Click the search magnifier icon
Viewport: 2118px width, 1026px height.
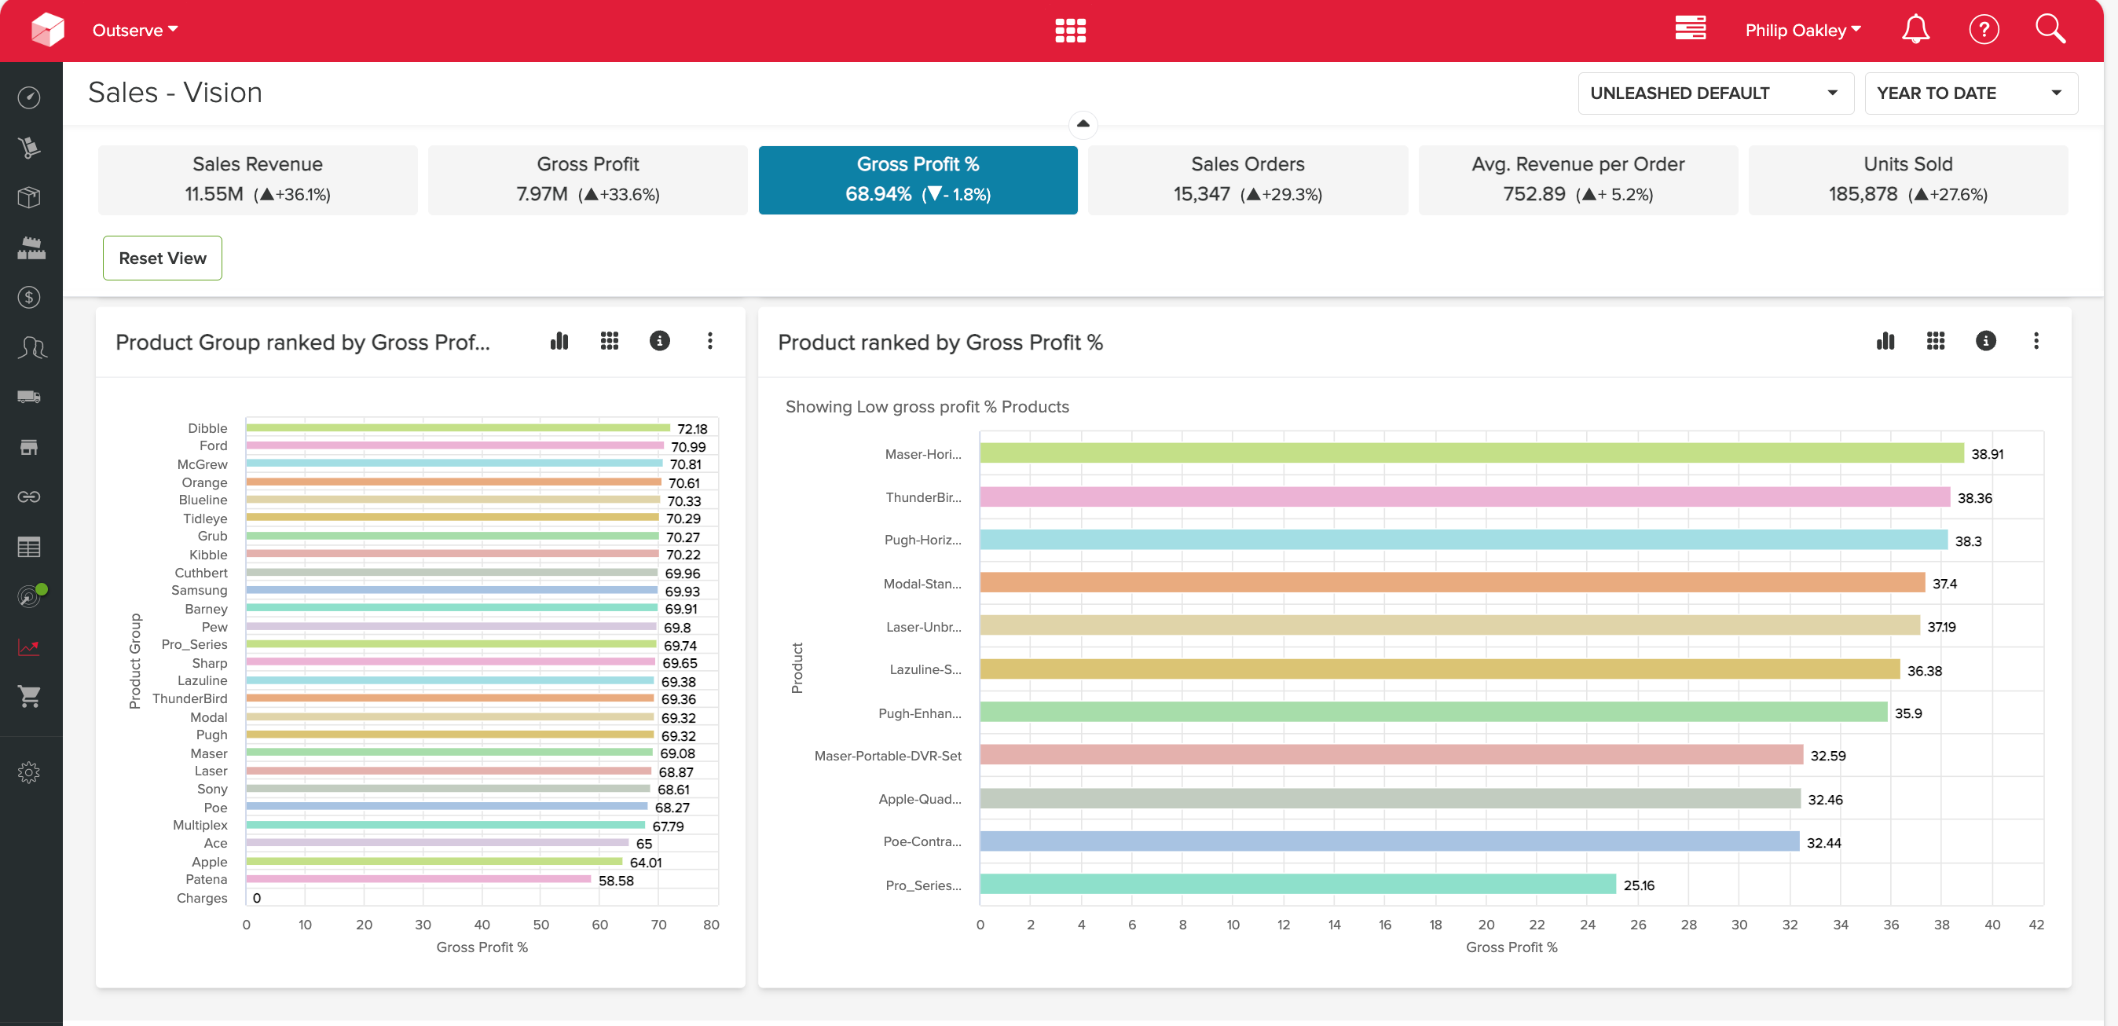click(2050, 29)
